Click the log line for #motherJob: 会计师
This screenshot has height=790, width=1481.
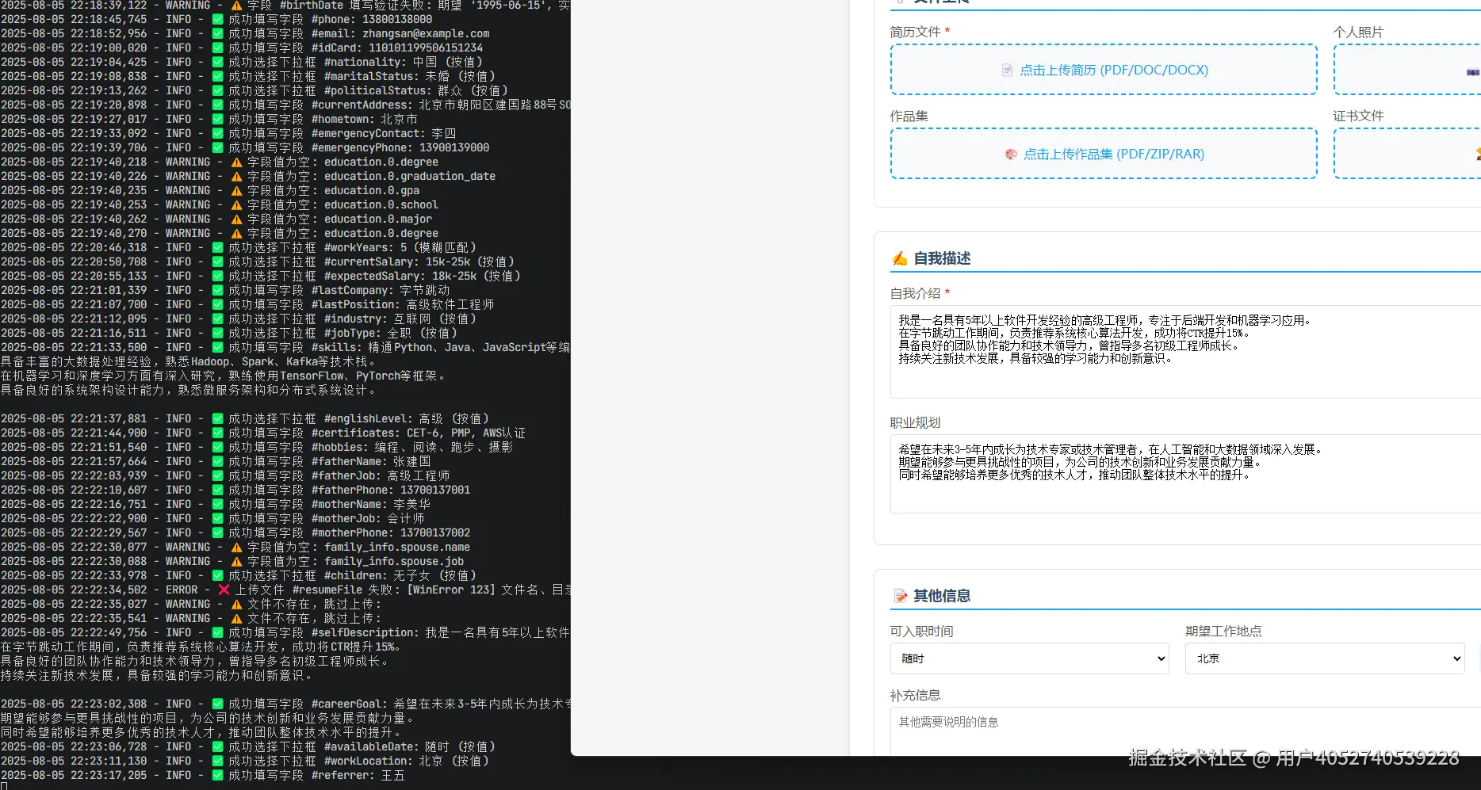point(212,518)
